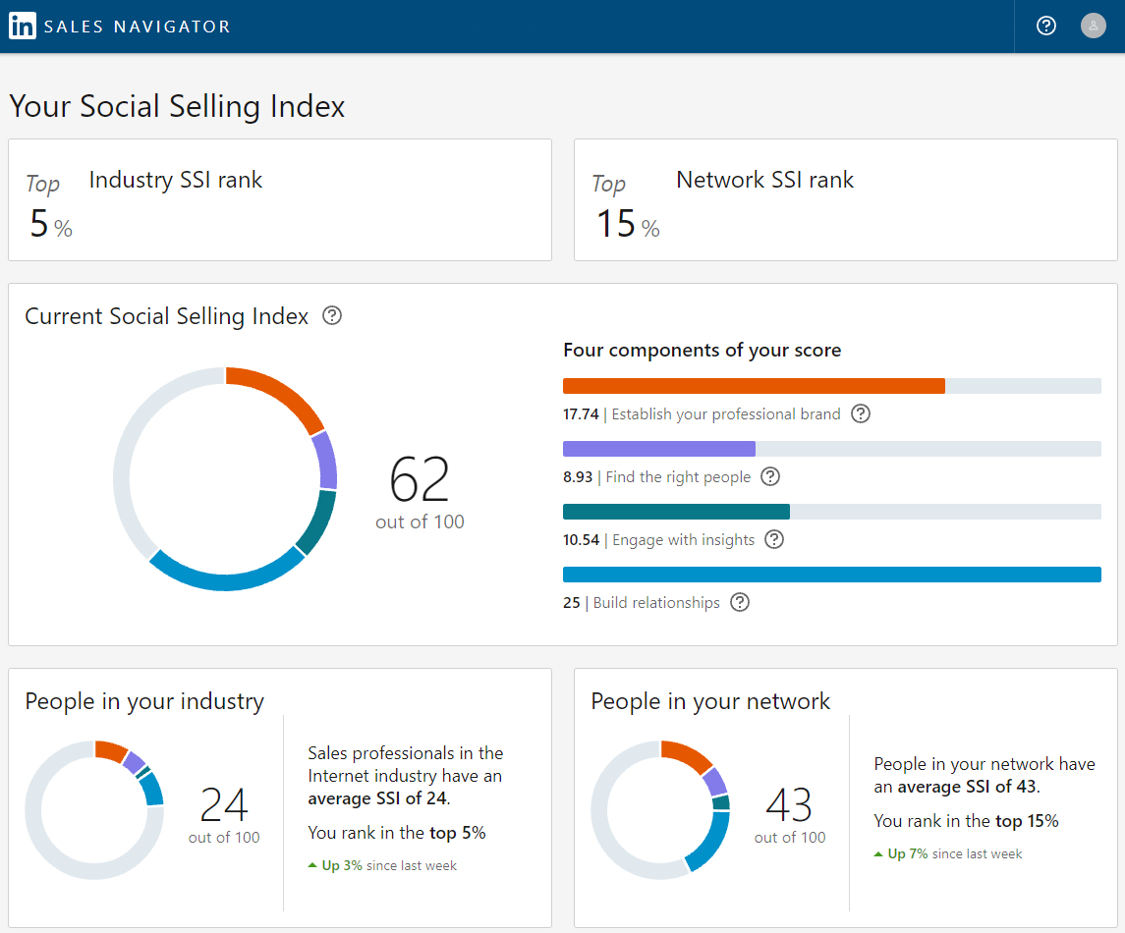Click help icon for Engage with insights
The image size is (1125, 933).
(x=774, y=539)
